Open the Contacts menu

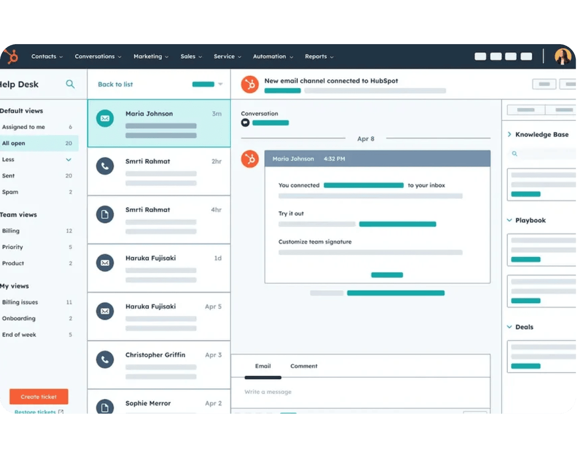[x=47, y=56]
